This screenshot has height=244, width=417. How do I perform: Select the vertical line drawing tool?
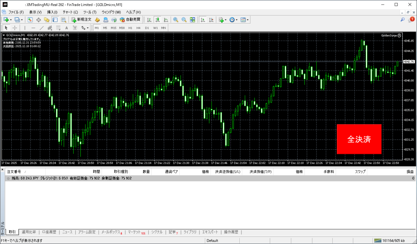pos(25,28)
